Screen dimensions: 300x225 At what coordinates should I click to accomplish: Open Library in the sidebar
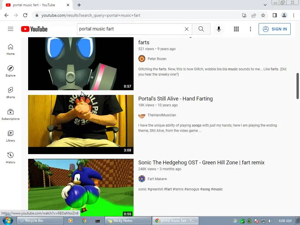click(x=11, y=136)
